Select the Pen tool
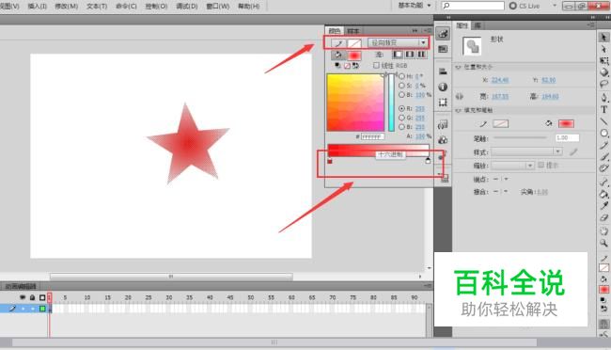 [x=603, y=97]
